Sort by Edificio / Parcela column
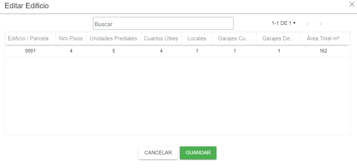The image size is (357, 168). pyautogui.click(x=28, y=38)
